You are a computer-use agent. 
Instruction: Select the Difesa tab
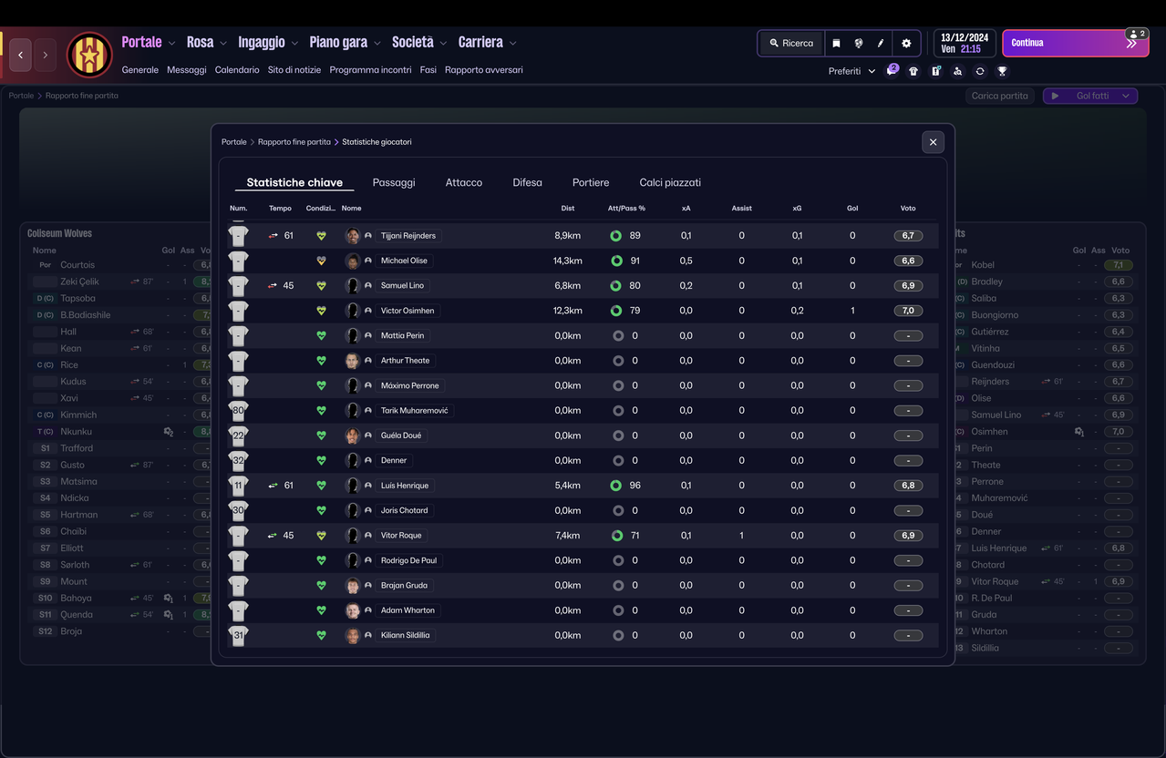click(x=527, y=182)
